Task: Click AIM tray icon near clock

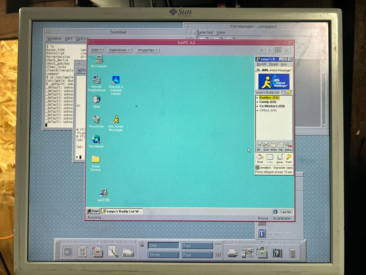Action: (275, 212)
